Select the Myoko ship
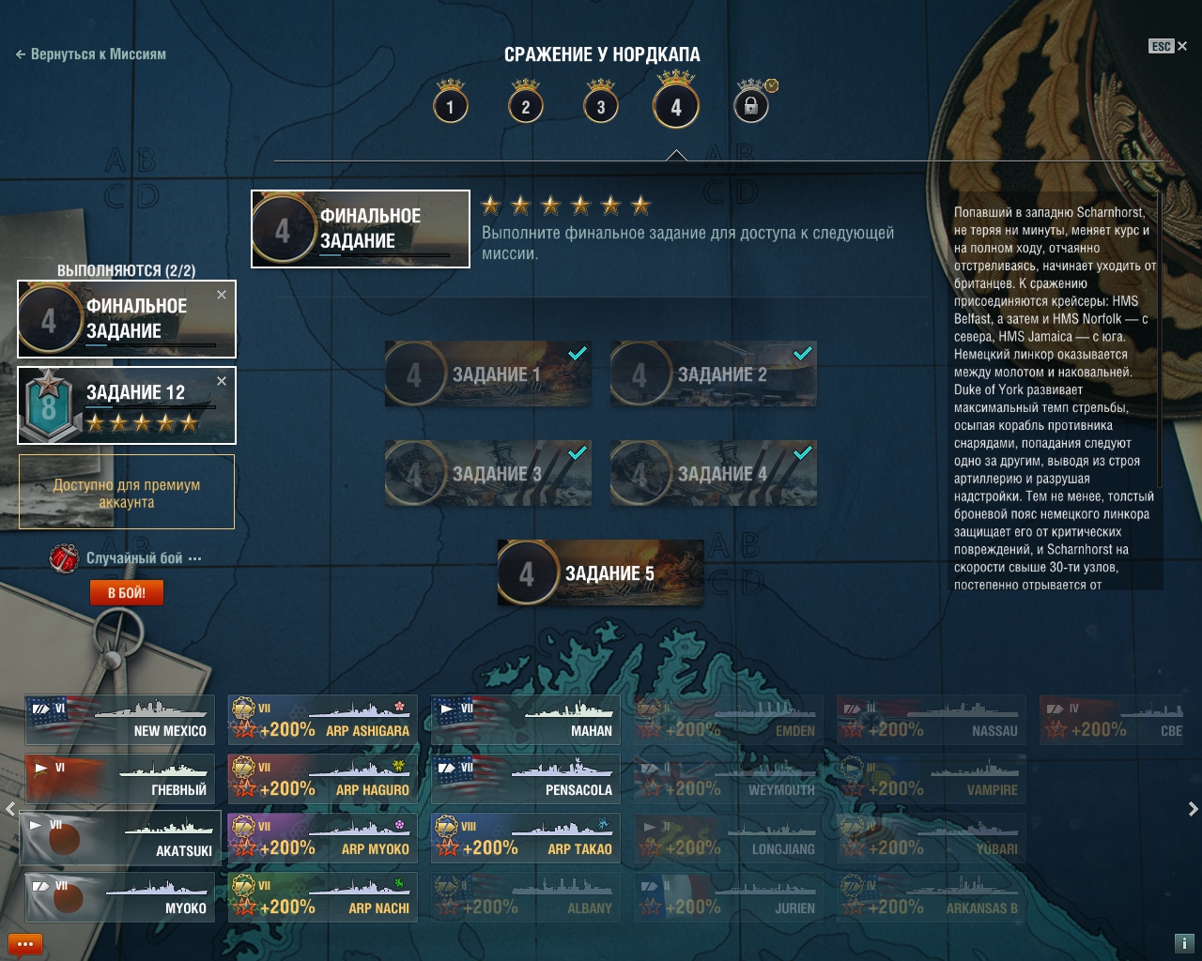 [x=119, y=898]
